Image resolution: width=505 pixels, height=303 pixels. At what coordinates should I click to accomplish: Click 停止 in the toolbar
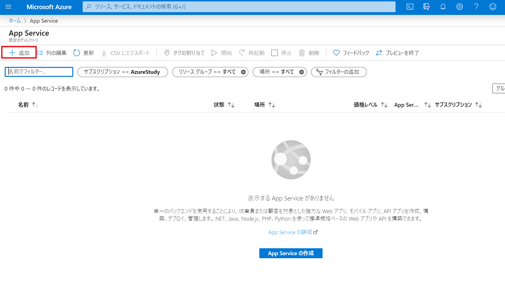[282, 53]
